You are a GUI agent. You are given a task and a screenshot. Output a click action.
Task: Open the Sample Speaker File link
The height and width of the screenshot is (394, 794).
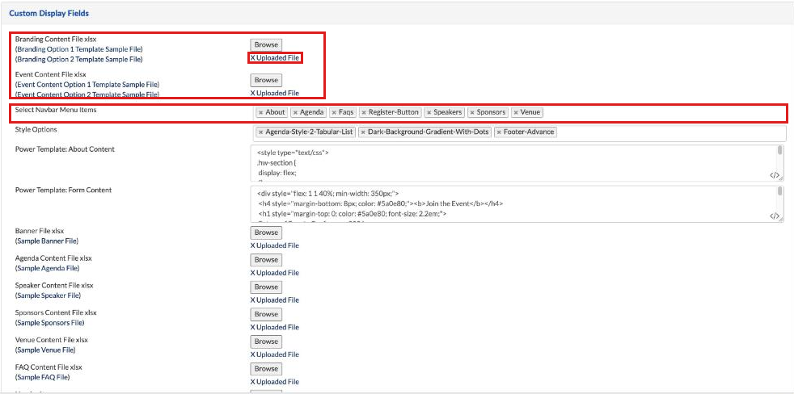tap(48, 295)
